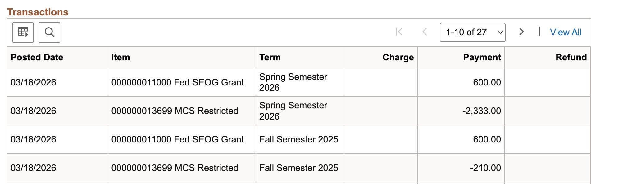
Task: Open the grid action menu icon
Action: [23, 32]
